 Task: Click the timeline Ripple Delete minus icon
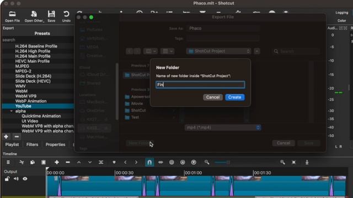68,162
